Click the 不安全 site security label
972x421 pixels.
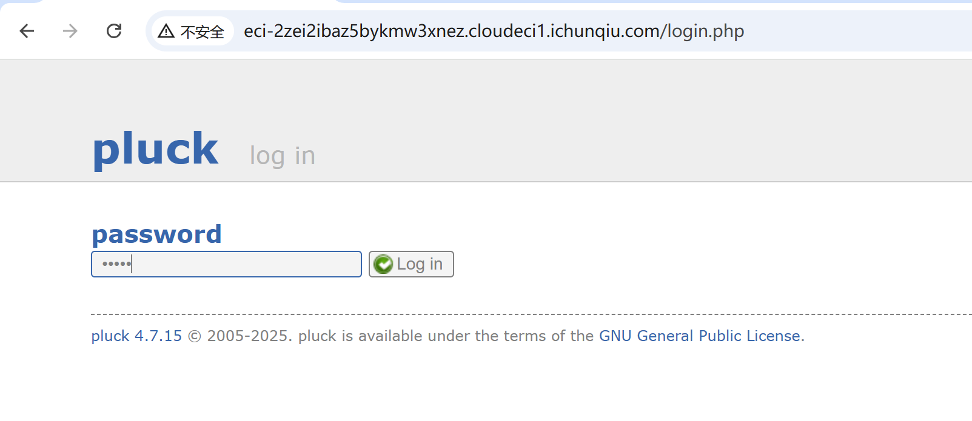[x=203, y=32]
